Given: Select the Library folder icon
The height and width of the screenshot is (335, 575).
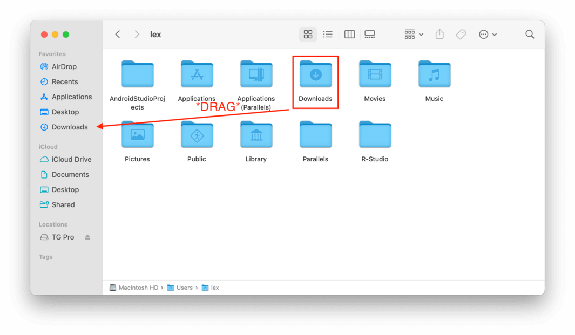Looking at the screenshot, I should coord(256,135).
